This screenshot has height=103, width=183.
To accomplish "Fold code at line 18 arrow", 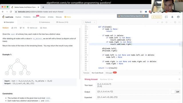I will pos(87,35).
